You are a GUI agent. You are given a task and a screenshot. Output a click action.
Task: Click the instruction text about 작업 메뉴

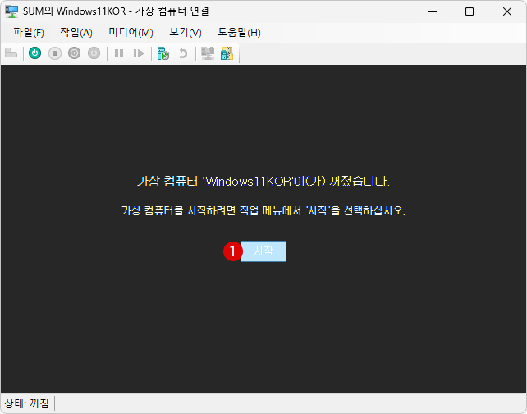click(x=263, y=210)
